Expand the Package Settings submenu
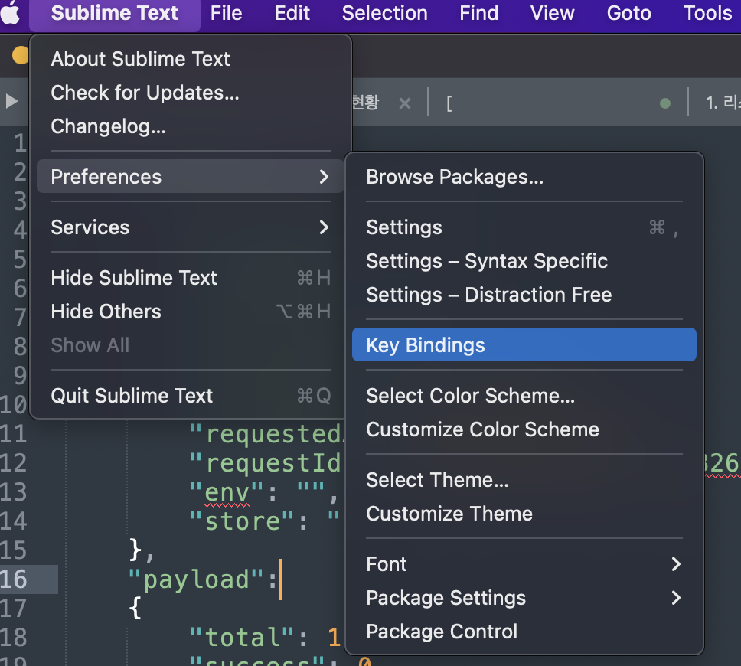The height and width of the screenshot is (666, 741). click(524, 597)
